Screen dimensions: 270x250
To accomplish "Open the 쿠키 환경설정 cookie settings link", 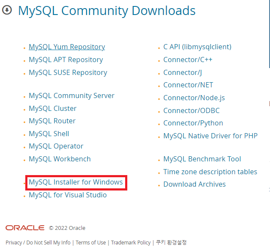I will pyautogui.click(x=171, y=242).
